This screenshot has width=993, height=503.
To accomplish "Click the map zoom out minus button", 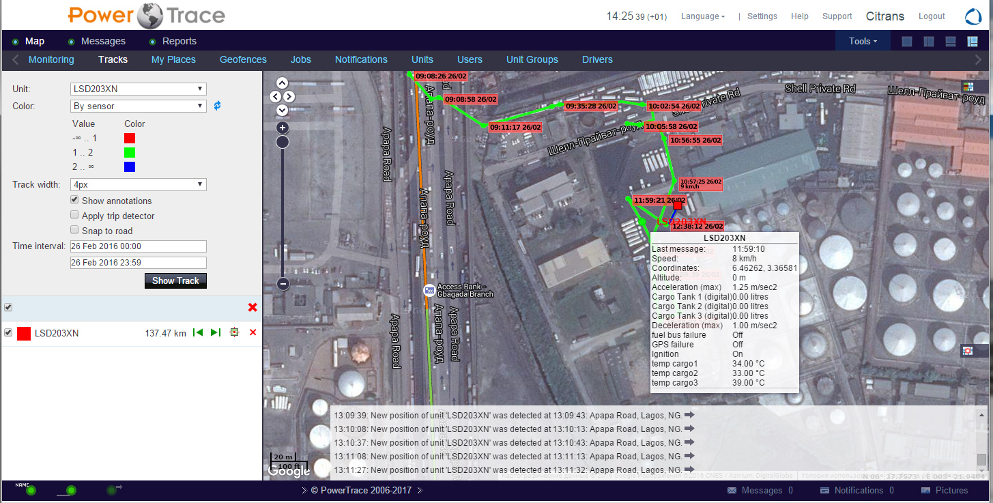I will pos(283,284).
